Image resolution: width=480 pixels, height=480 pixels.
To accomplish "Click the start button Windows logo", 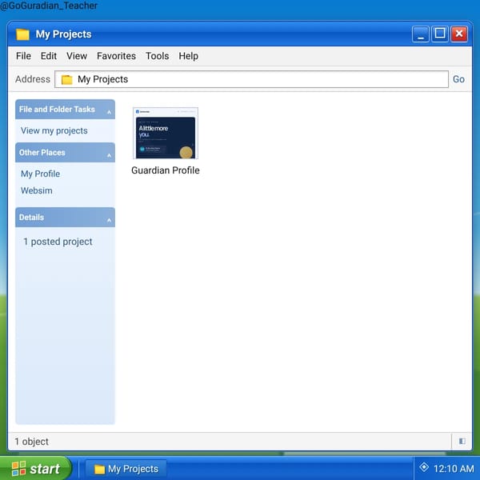I will tap(18, 469).
